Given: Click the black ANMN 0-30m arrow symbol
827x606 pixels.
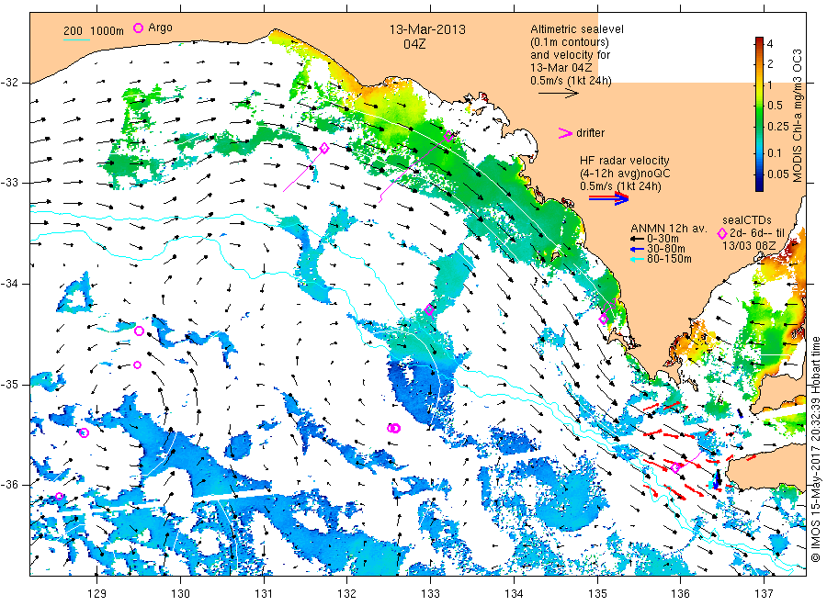Looking at the screenshot, I should coord(637,239).
